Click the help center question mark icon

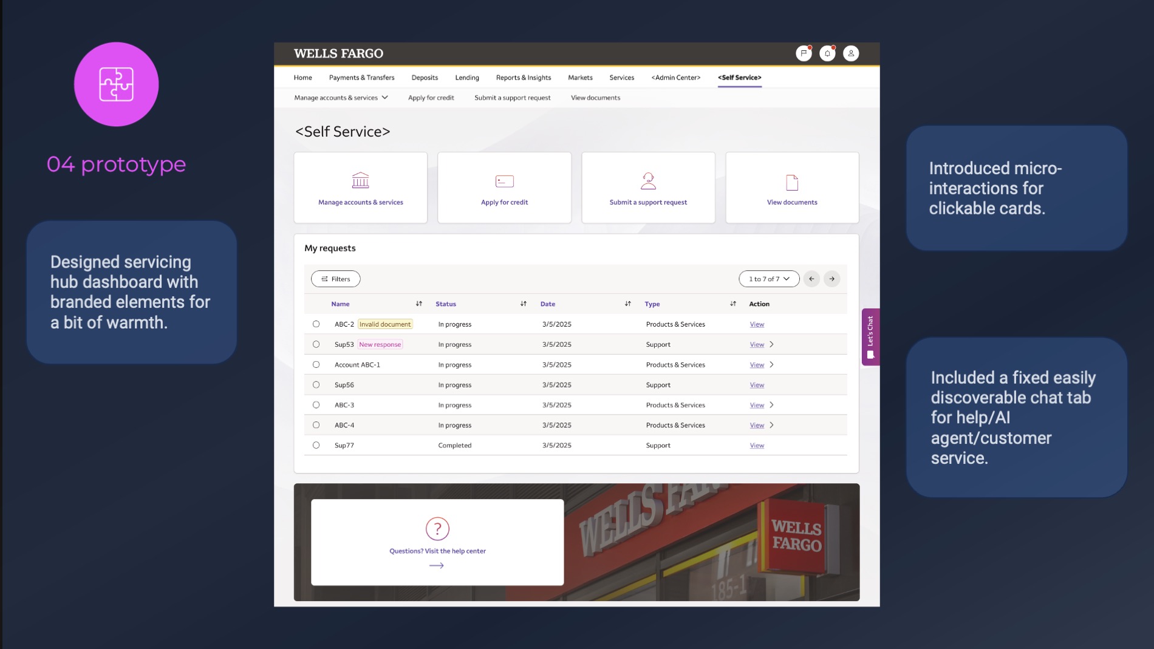tap(437, 529)
